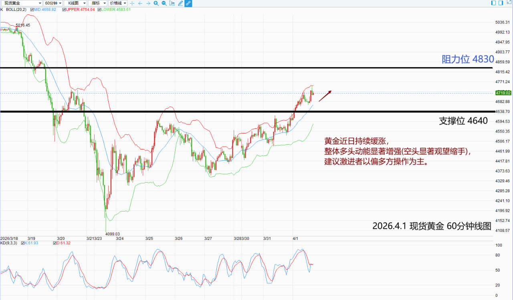
Task: Click the 3/20 date on time axis
Action: coord(61,238)
